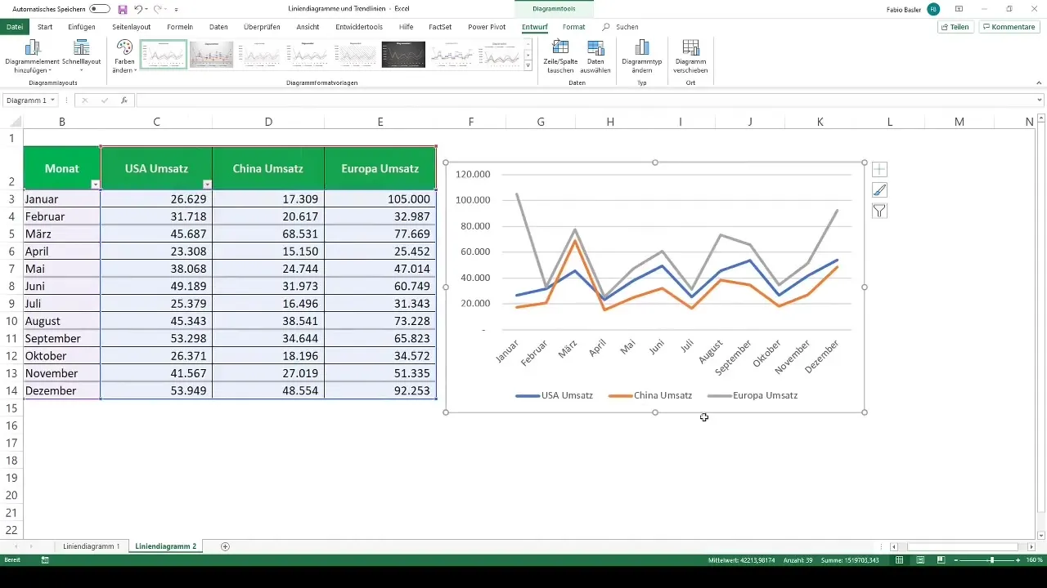Click the redo arrow in quick access toolbar
The width and height of the screenshot is (1047, 588).
pyautogui.click(x=157, y=9)
